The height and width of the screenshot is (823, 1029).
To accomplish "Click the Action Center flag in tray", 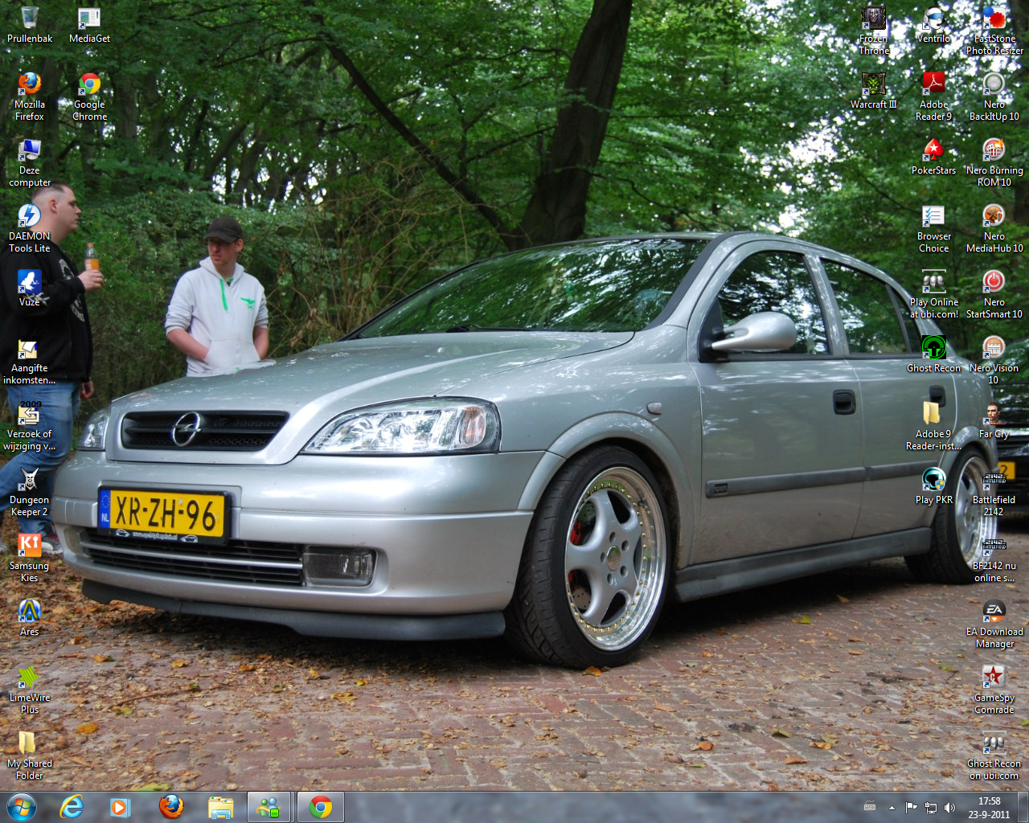I will (911, 808).
